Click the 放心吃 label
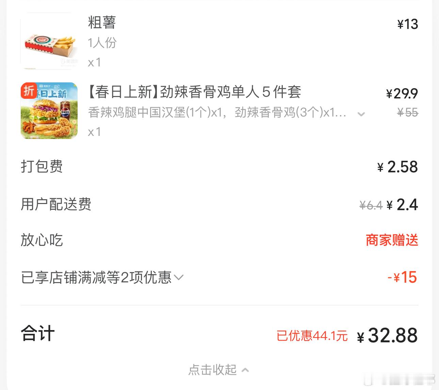Image resolution: width=439 pixels, height=390 pixels. point(41,240)
